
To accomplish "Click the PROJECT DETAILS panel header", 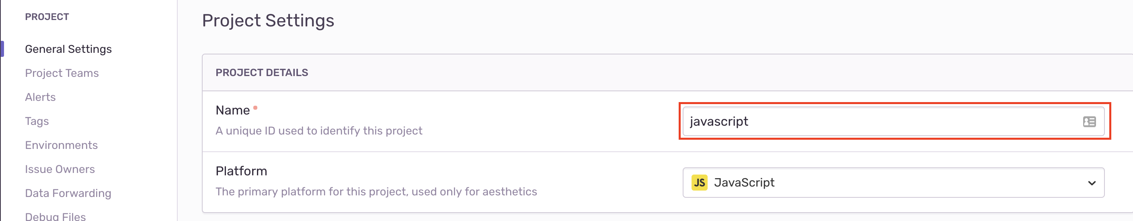I will pos(262,72).
